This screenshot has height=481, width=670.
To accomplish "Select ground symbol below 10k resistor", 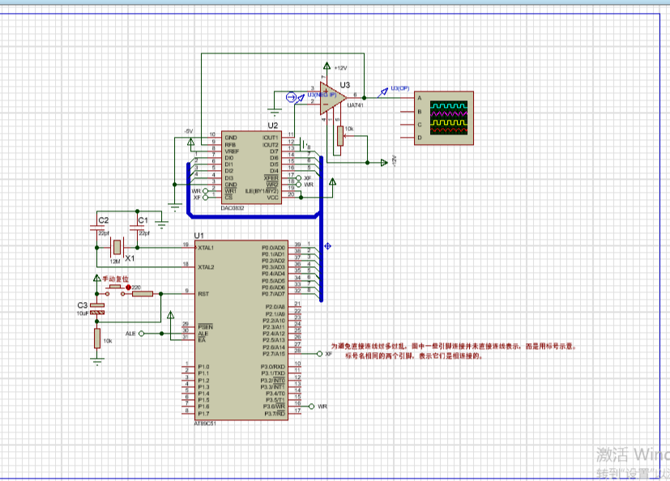I will pos(97,362).
